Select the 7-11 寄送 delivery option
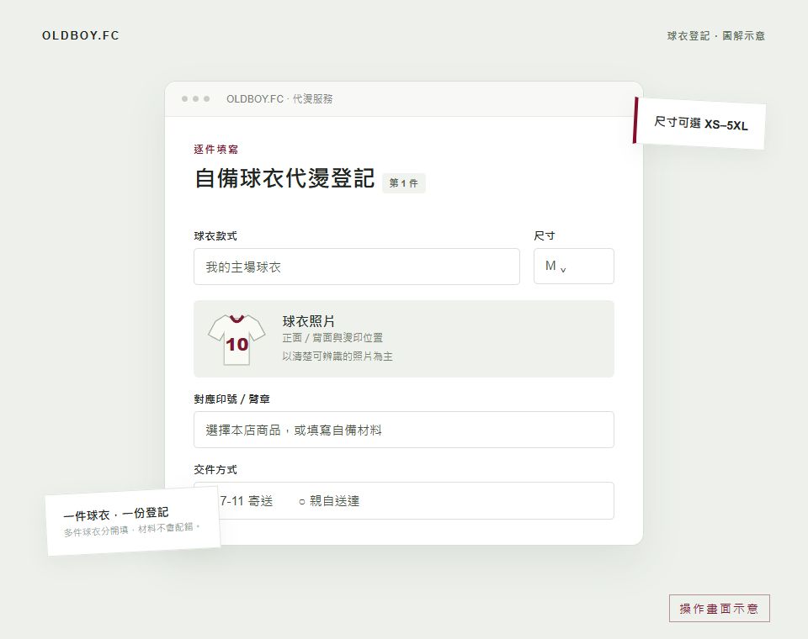 tap(246, 501)
